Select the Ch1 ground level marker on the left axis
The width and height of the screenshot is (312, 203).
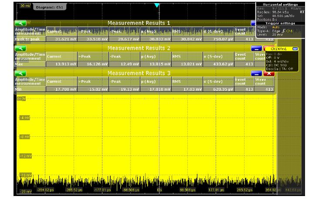coord(20,99)
